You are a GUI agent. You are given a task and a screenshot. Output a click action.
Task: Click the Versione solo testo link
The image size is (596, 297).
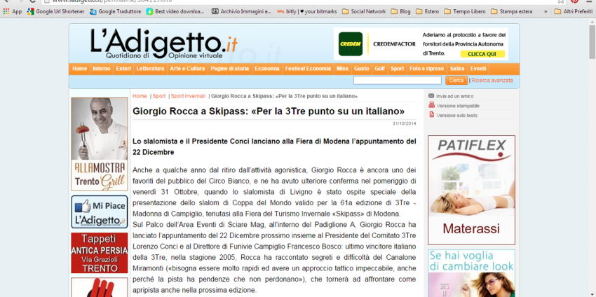click(x=457, y=116)
